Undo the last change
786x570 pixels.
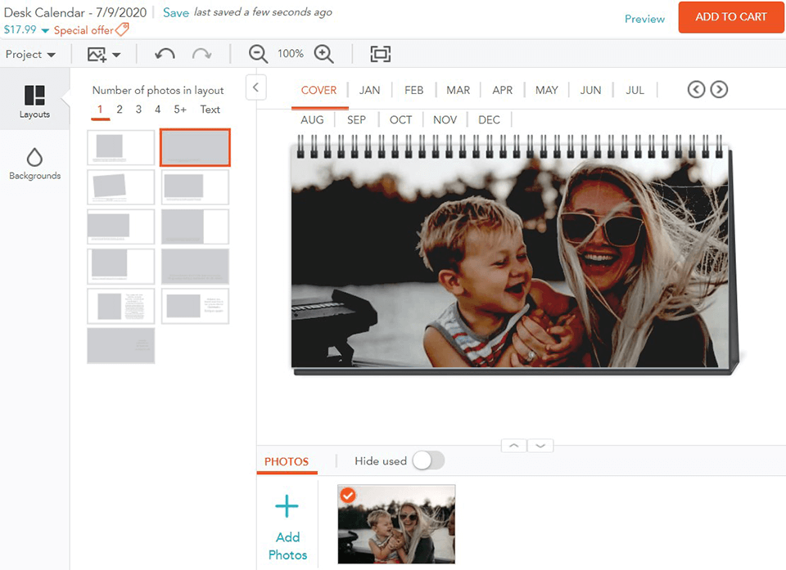coord(164,54)
